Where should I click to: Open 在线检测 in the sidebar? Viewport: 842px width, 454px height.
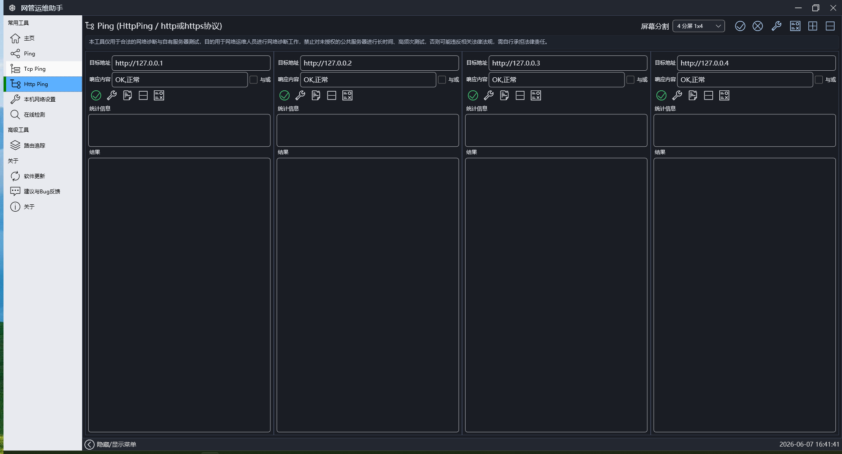pos(43,115)
